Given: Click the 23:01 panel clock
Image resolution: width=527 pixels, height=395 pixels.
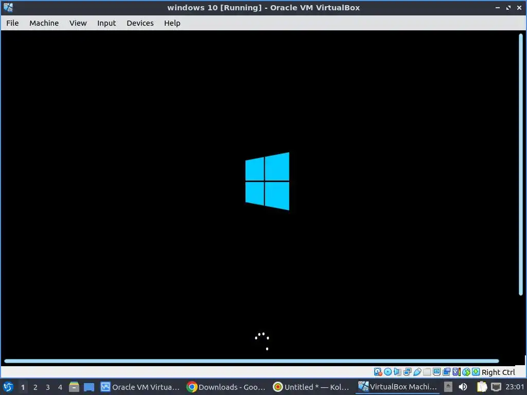Looking at the screenshot, I should (x=515, y=387).
